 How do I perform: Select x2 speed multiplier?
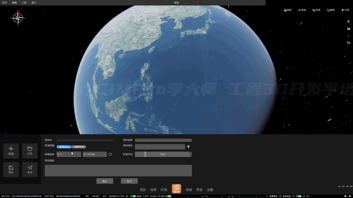[x=343, y=186]
